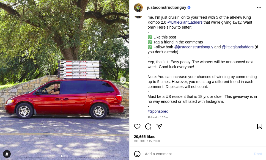The width and height of the screenshot is (266, 160).
Task: Like the post with the heart icon
Action: point(137,126)
